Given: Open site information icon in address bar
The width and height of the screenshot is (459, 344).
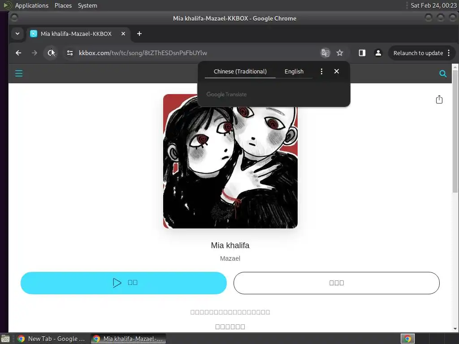Looking at the screenshot, I should 69,53.
